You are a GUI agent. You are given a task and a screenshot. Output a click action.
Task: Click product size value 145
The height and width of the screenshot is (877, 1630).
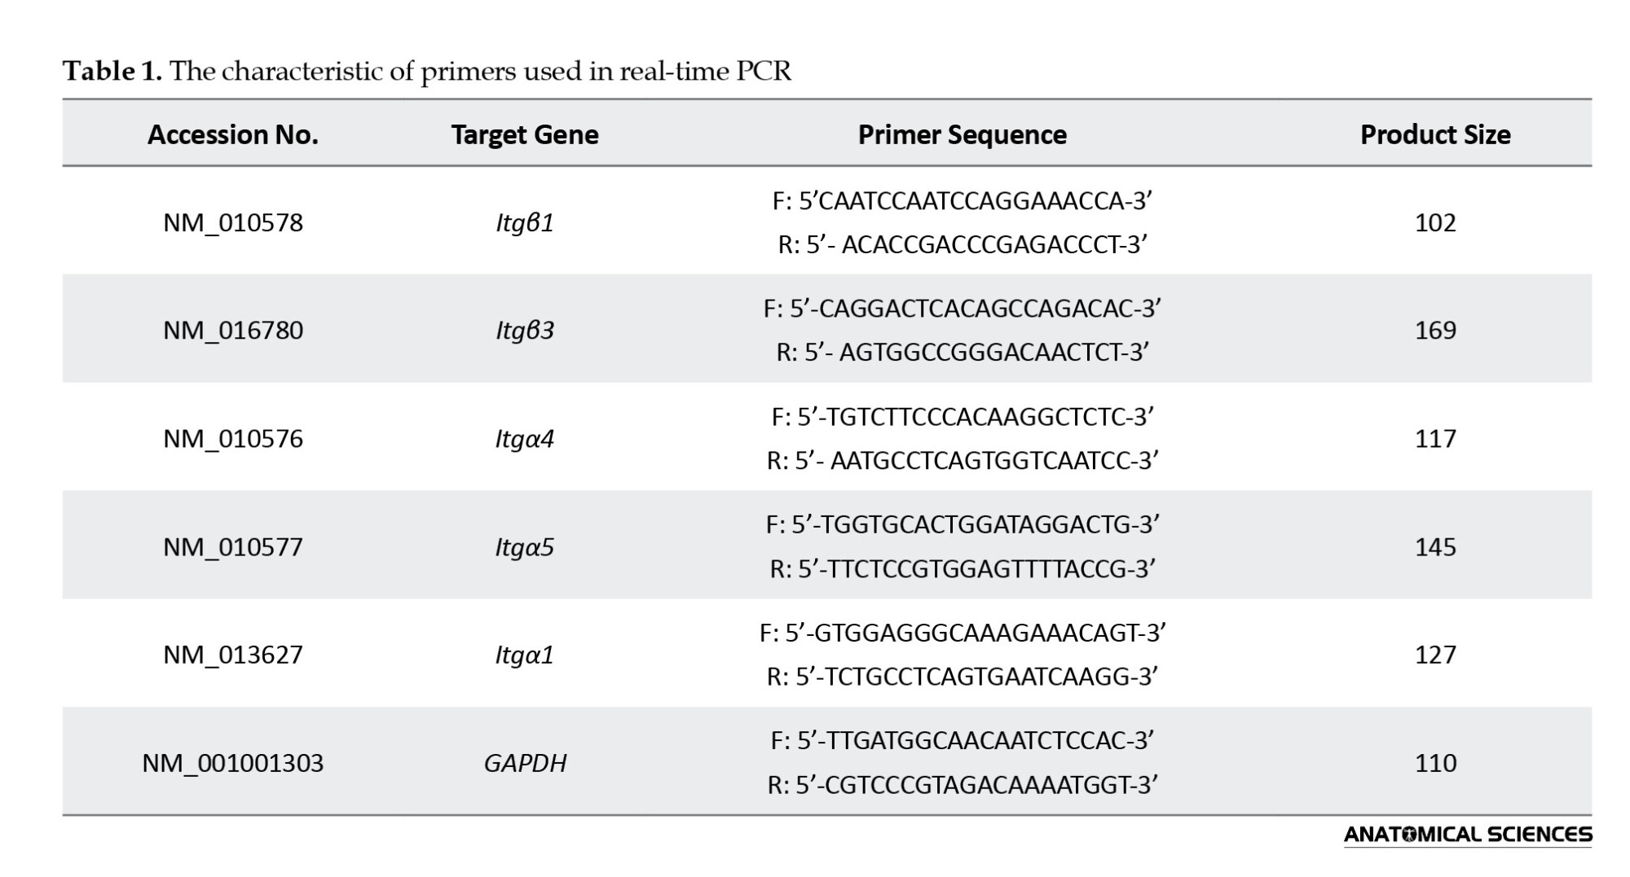[x=1435, y=546]
